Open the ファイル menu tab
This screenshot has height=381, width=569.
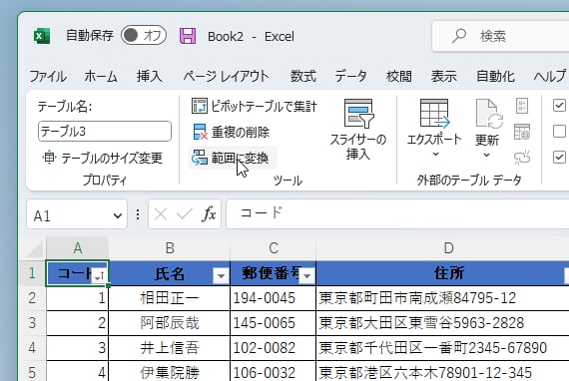(48, 77)
